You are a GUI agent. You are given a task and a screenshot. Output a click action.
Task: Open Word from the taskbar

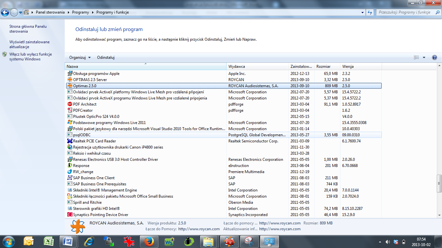coord(69,242)
